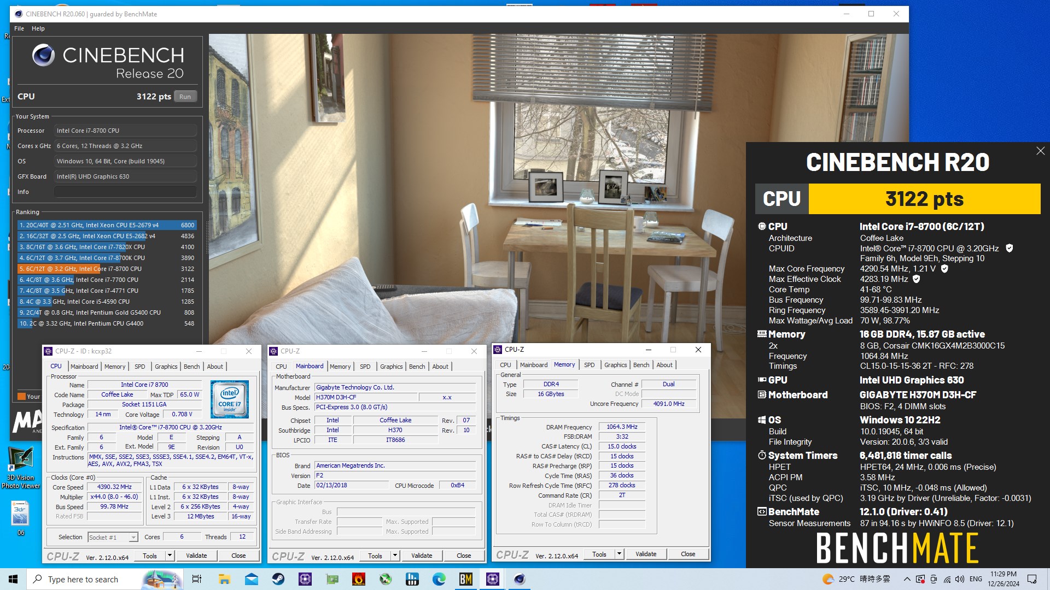Launch Steam from the taskbar

tap(278, 579)
